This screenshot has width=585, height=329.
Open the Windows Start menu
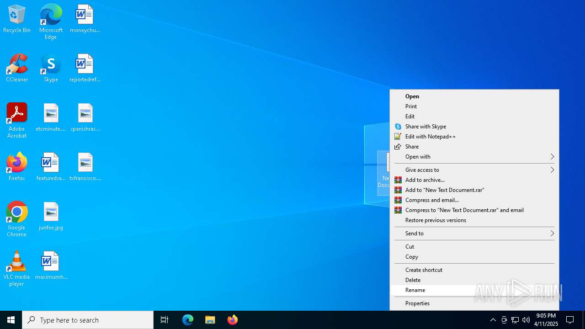pyautogui.click(x=11, y=320)
